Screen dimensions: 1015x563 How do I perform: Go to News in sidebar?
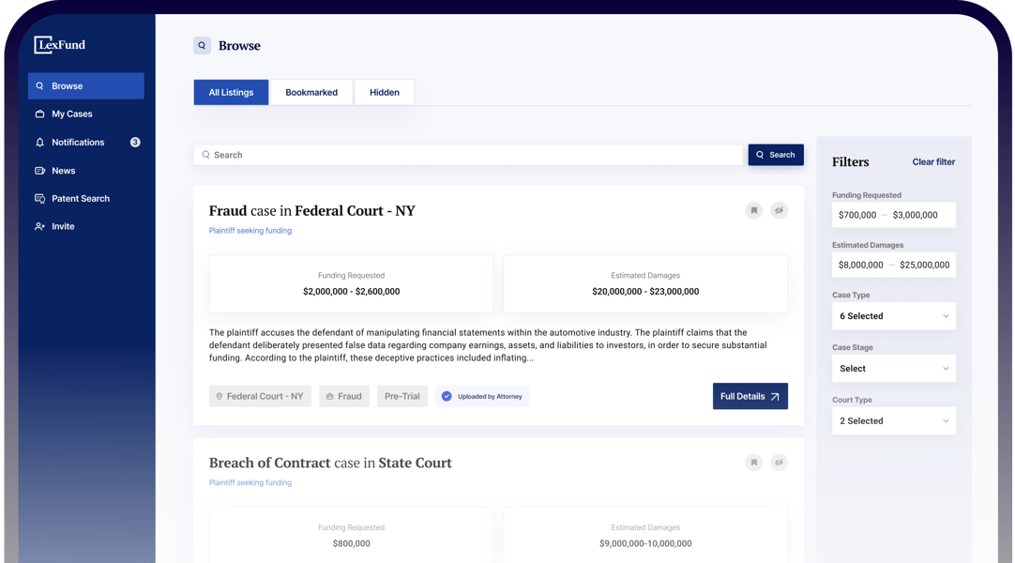point(63,171)
